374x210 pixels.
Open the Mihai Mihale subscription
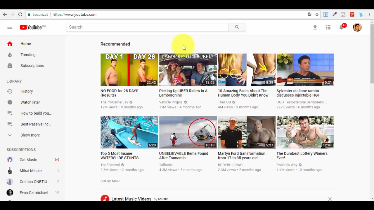(33, 171)
